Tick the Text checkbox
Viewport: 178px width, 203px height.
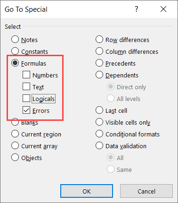(x=26, y=86)
